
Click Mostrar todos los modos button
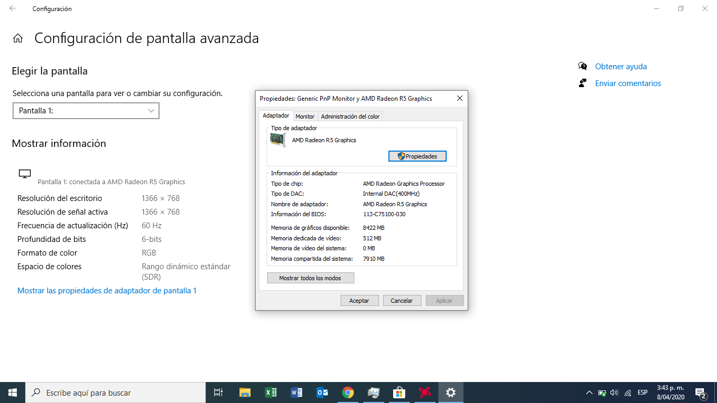coord(310,278)
